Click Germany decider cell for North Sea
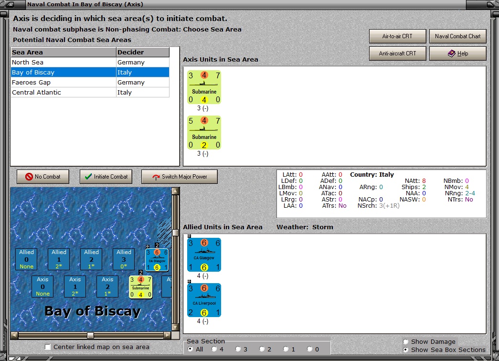499x361 pixels. [x=143, y=63]
